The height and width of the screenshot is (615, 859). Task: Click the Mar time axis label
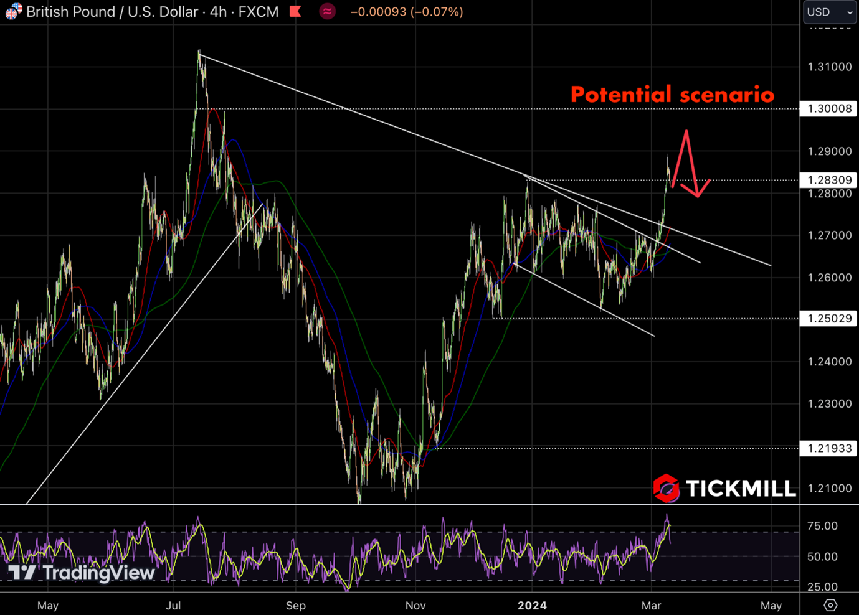click(x=651, y=605)
